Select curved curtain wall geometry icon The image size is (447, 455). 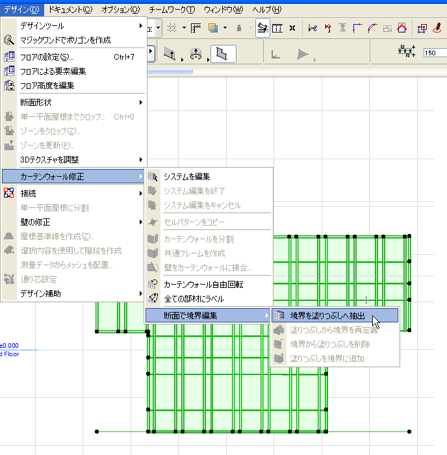point(196,54)
